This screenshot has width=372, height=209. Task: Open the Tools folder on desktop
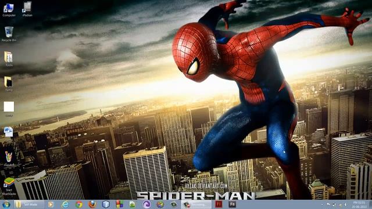pyautogui.click(x=9, y=59)
